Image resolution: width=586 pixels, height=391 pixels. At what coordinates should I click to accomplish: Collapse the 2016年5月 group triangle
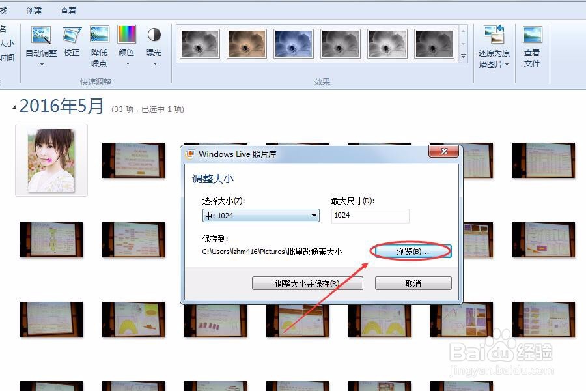click(x=14, y=108)
